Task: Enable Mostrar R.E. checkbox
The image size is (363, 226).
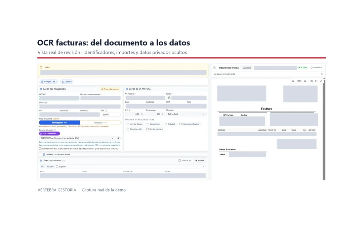Action: coord(179,160)
